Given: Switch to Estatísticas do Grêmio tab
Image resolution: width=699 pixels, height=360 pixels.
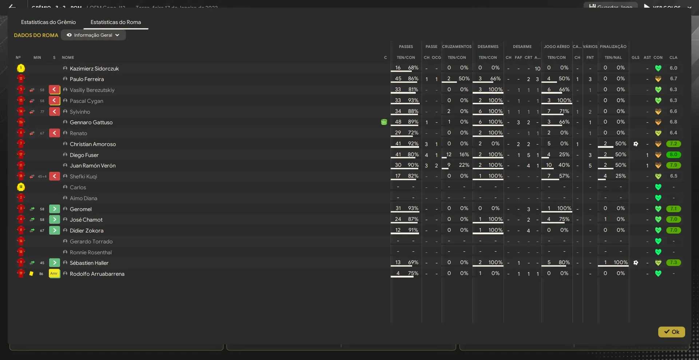Looking at the screenshot, I should point(48,22).
